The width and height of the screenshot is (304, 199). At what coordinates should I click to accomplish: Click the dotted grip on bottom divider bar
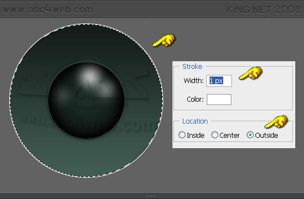point(151,196)
